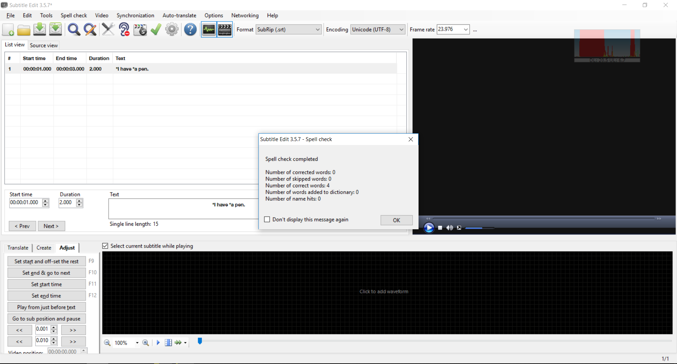Viewport: 677px width, 364px height.
Task: Open the Find dialog via magnifier icon
Action: (74, 29)
